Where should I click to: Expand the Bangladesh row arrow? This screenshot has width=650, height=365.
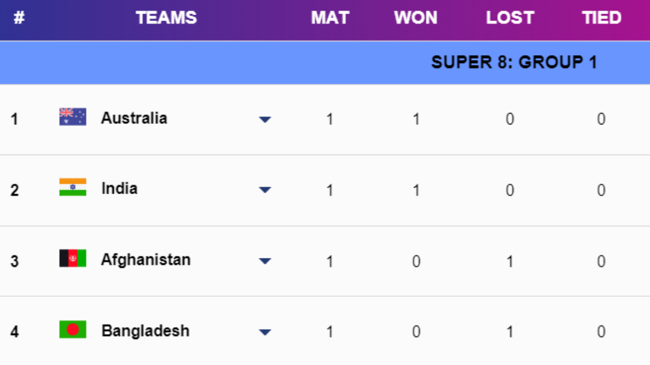coord(265,332)
